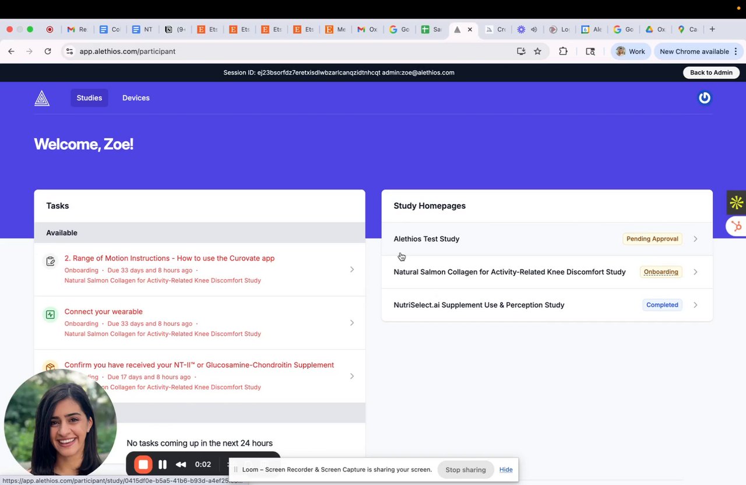
Task: Open the Range of Motion Instructions task
Action: point(199,269)
